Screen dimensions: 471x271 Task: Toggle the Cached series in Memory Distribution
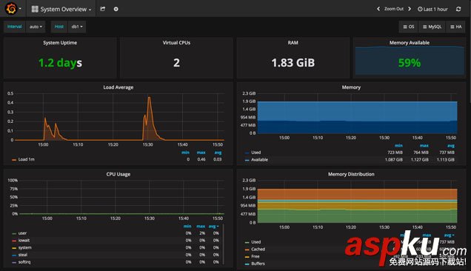point(258,249)
